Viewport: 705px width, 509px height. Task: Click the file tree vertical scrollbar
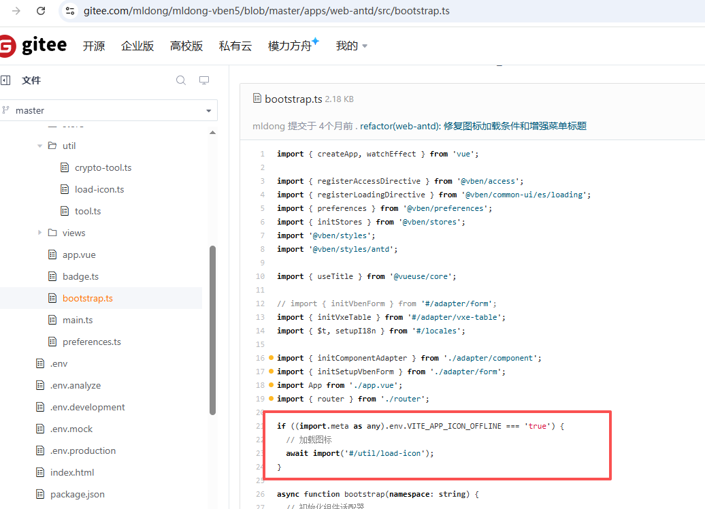click(212, 330)
